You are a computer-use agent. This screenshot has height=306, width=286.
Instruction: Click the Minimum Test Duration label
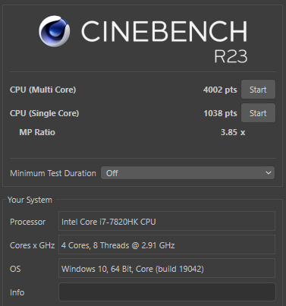[53, 173]
